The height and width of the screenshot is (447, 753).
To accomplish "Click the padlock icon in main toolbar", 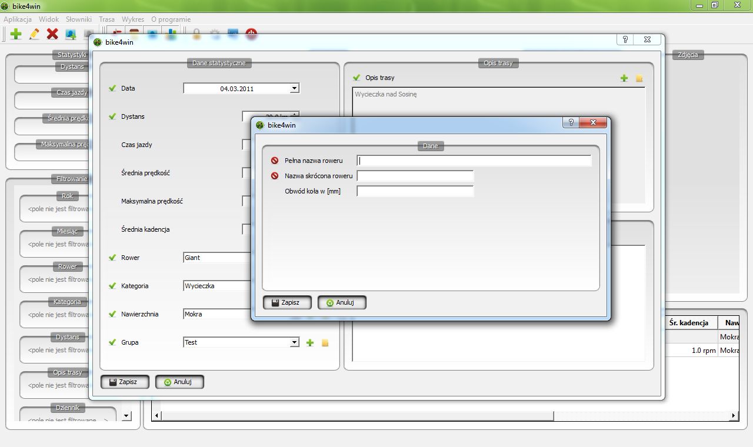I will (196, 34).
